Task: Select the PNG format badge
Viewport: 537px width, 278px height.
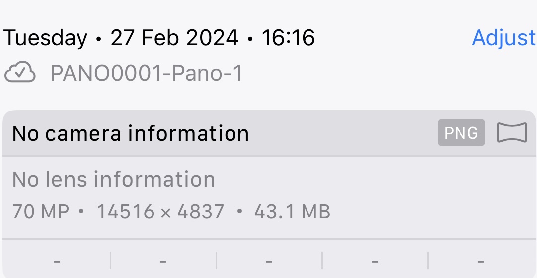Action: [461, 132]
